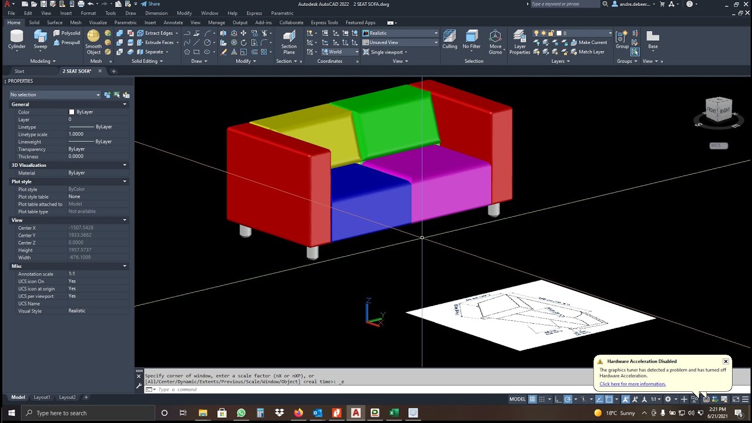Viewport: 752px width, 423px height.
Task: Click the Quick Select icon in Properties
Action: pyautogui.click(x=126, y=95)
